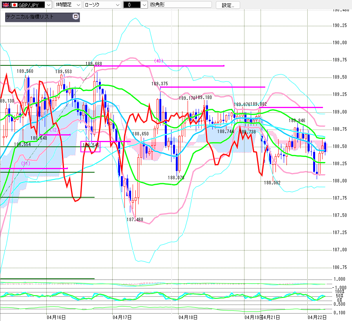Click the (31) magenta line label

coord(26,163)
